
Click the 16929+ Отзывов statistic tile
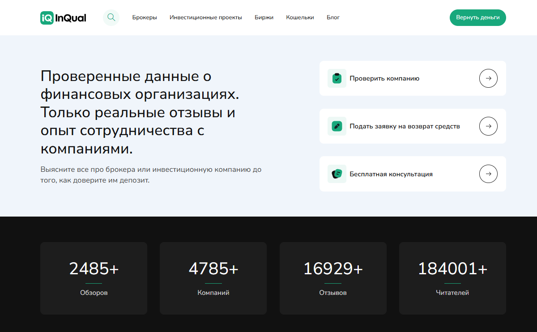pos(333,277)
